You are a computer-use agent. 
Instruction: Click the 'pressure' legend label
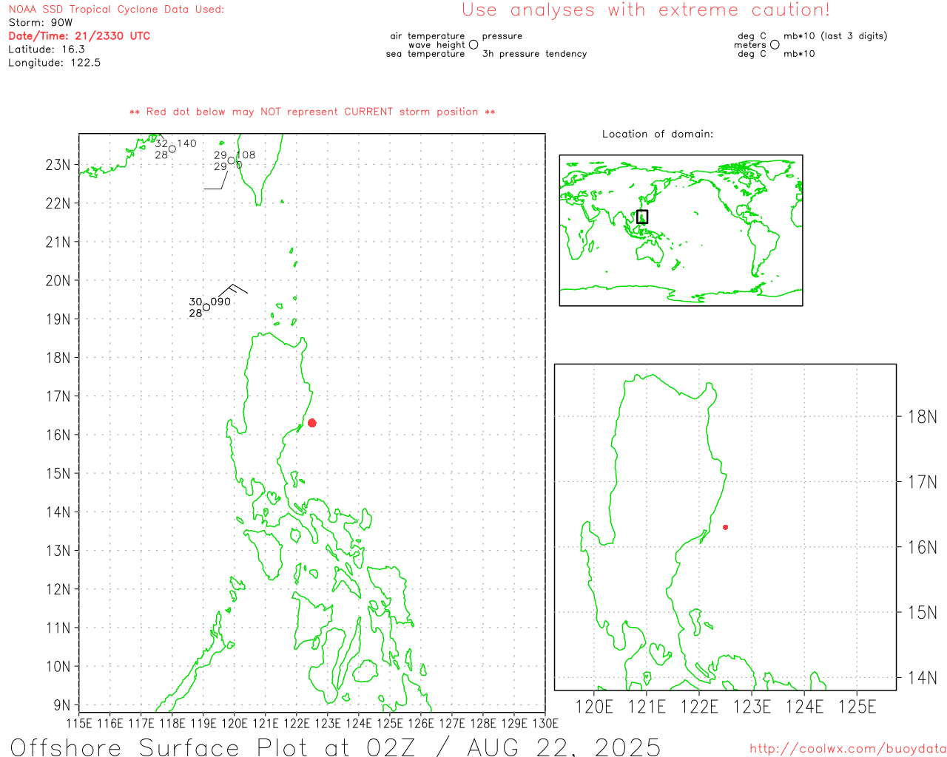point(502,35)
